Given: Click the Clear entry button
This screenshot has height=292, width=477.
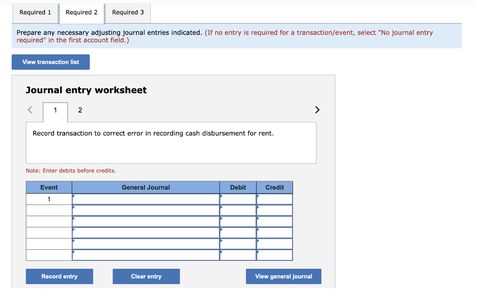Looking at the screenshot, I should click(x=146, y=276).
